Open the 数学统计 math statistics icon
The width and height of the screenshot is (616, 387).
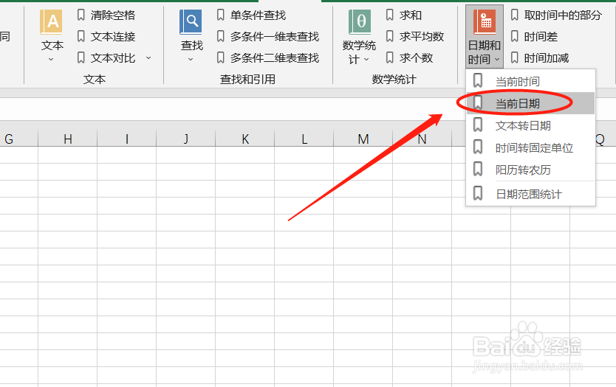[360, 22]
